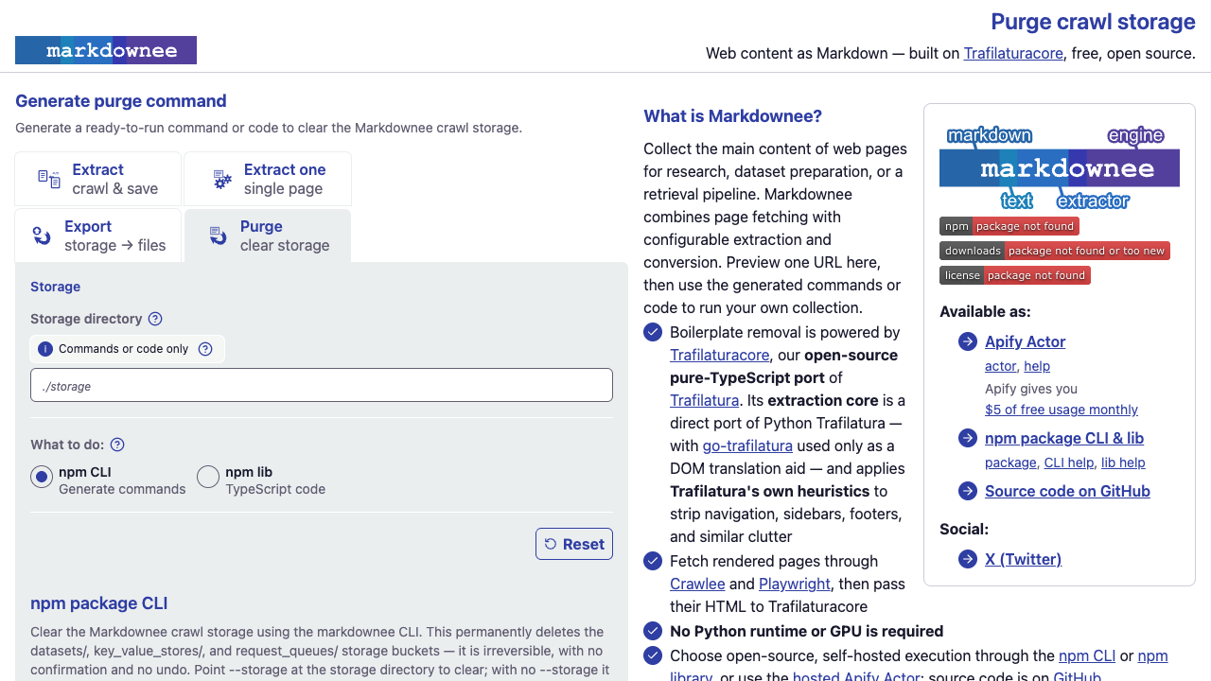Viewport: 1211px width, 681px height.
Task: Click the Reset button
Action: (x=574, y=544)
